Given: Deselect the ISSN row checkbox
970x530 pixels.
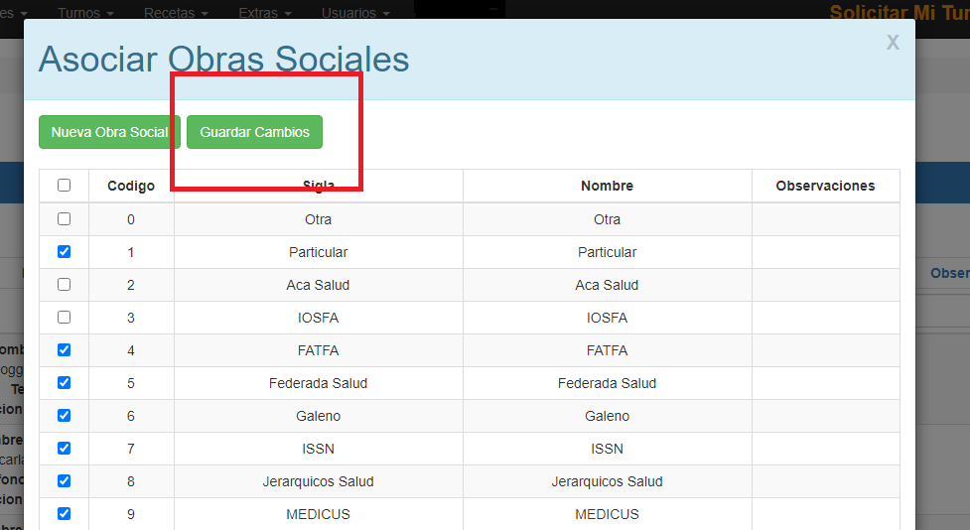Looking at the screenshot, I should tap(65, 449).
